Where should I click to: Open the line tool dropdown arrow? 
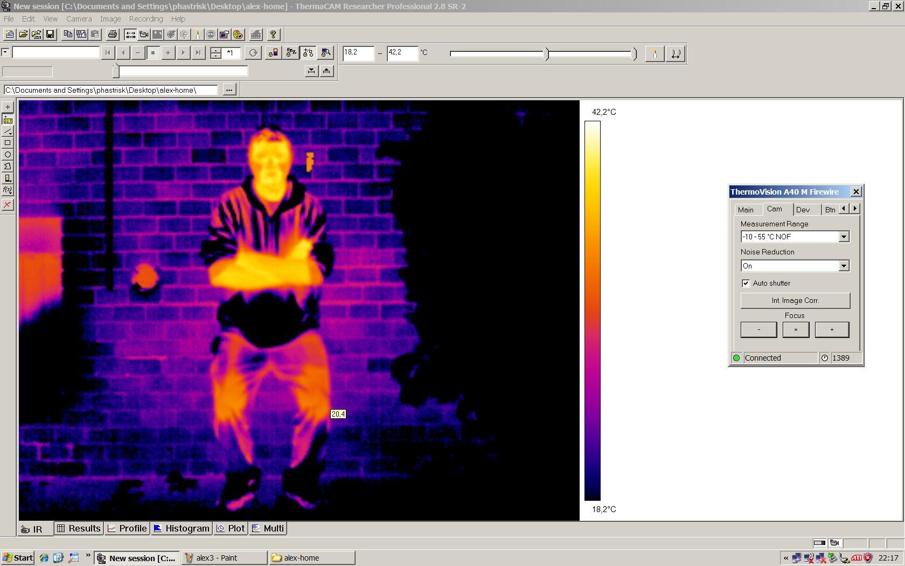click(11, 134)
